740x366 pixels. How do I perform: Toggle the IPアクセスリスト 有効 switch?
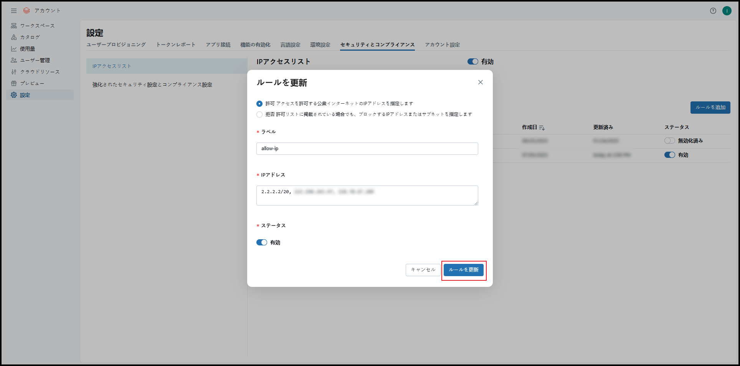pyautogui.click(x=472, y=61)
